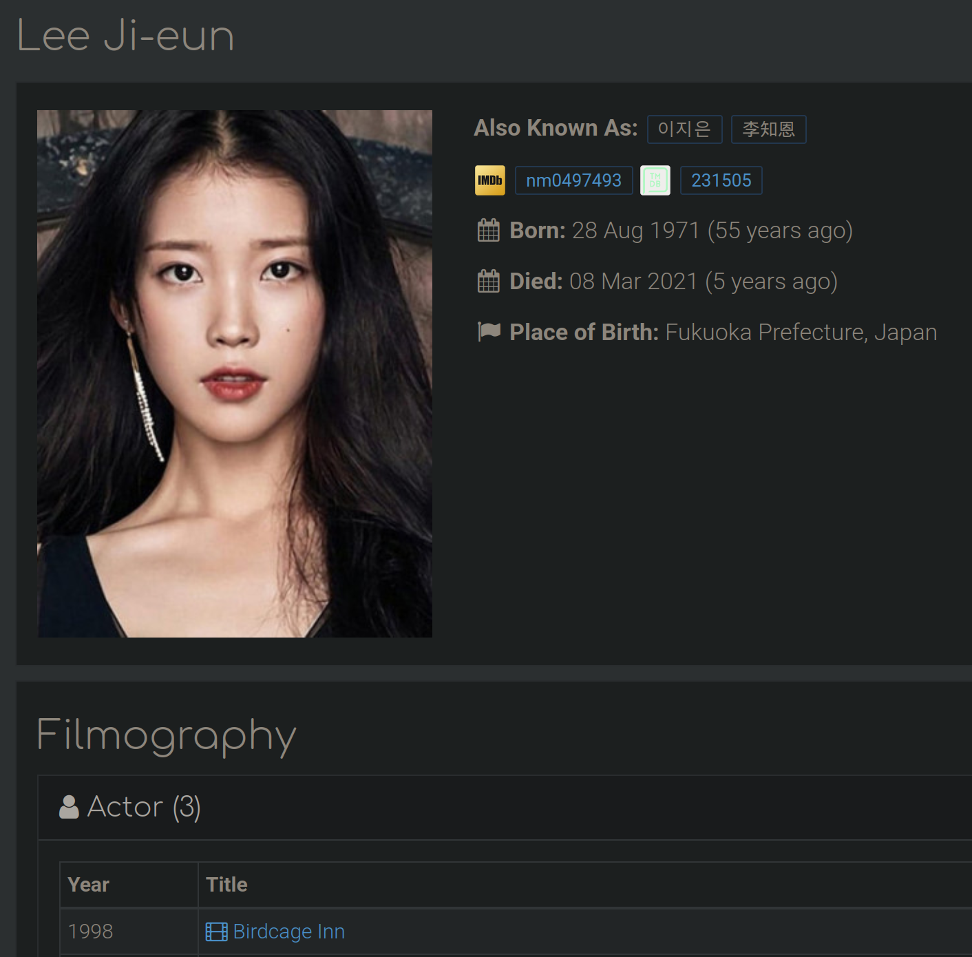Image resolution: width=972 pixels, height=957 pixels.
Task: Click birth date 28 Aug 1971
Action: pyautogui.click(x=635, y=231)
